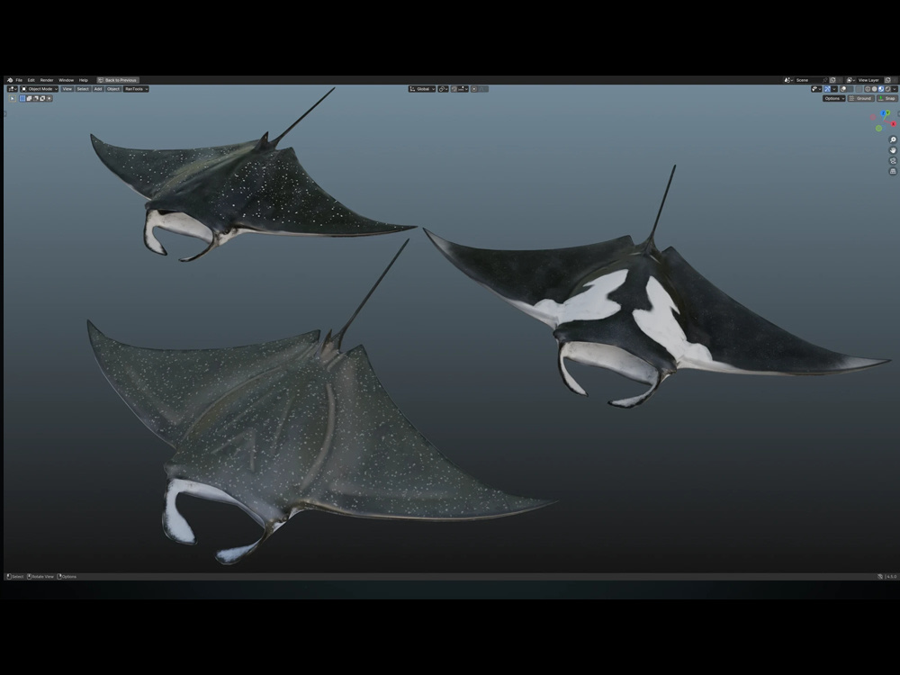Click the Options hint in status bar
This screenshot has height=675, width=900.
coord(67,576)
